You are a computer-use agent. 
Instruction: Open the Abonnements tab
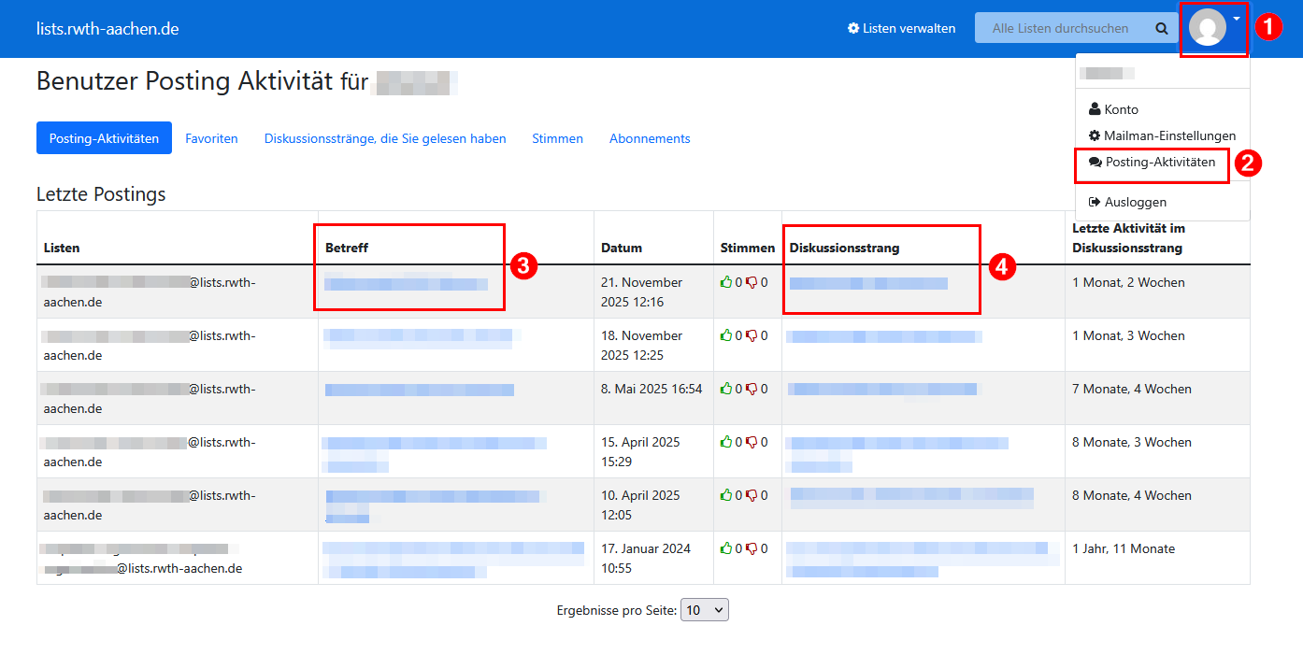pos(650,137)
